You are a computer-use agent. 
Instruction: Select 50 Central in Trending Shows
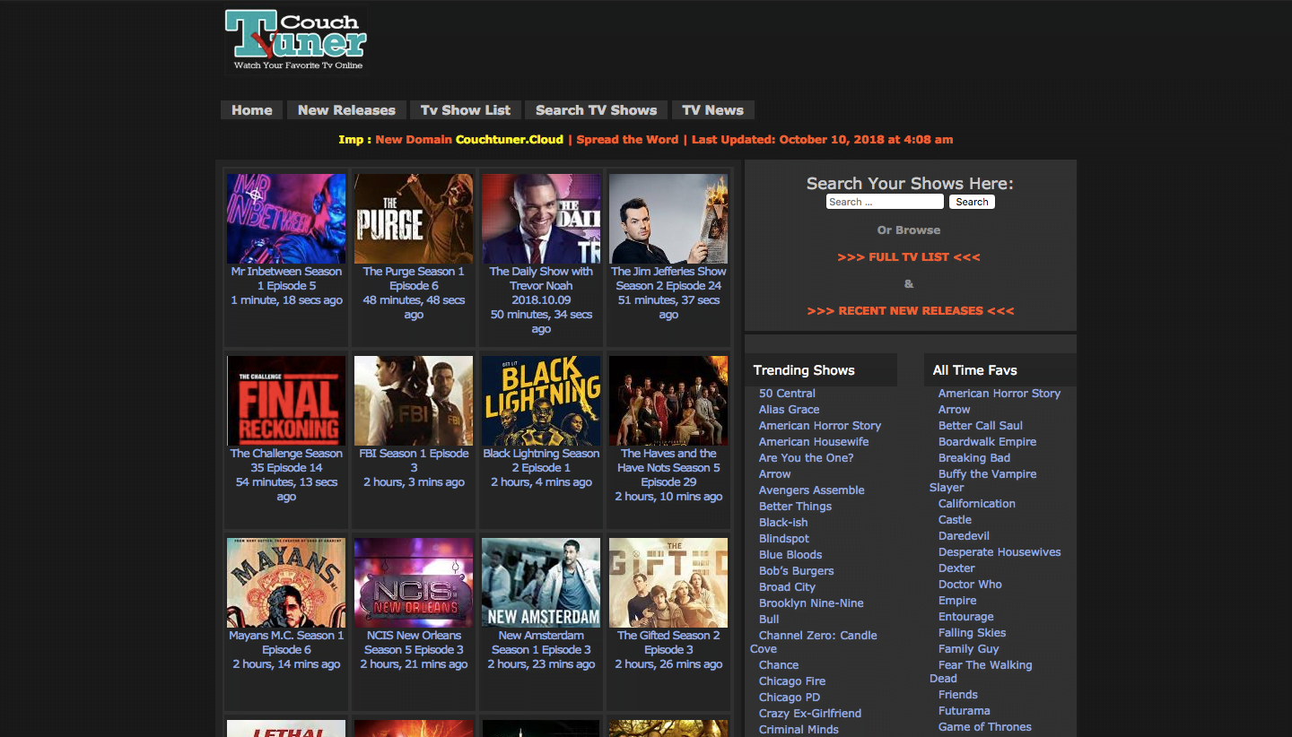tap(787, 394)
